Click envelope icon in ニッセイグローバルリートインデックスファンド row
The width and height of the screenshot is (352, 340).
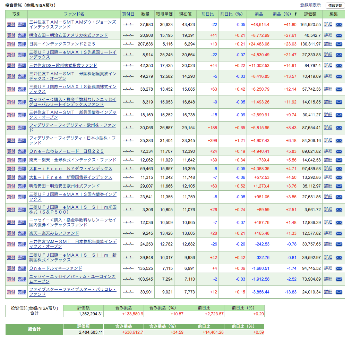coord(339,102)
